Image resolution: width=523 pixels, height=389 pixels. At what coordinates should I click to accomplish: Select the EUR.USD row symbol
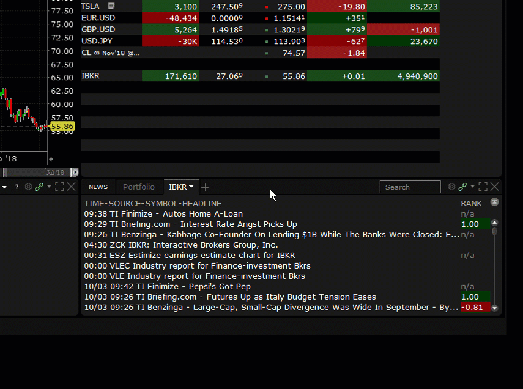(x=98, y=18)
